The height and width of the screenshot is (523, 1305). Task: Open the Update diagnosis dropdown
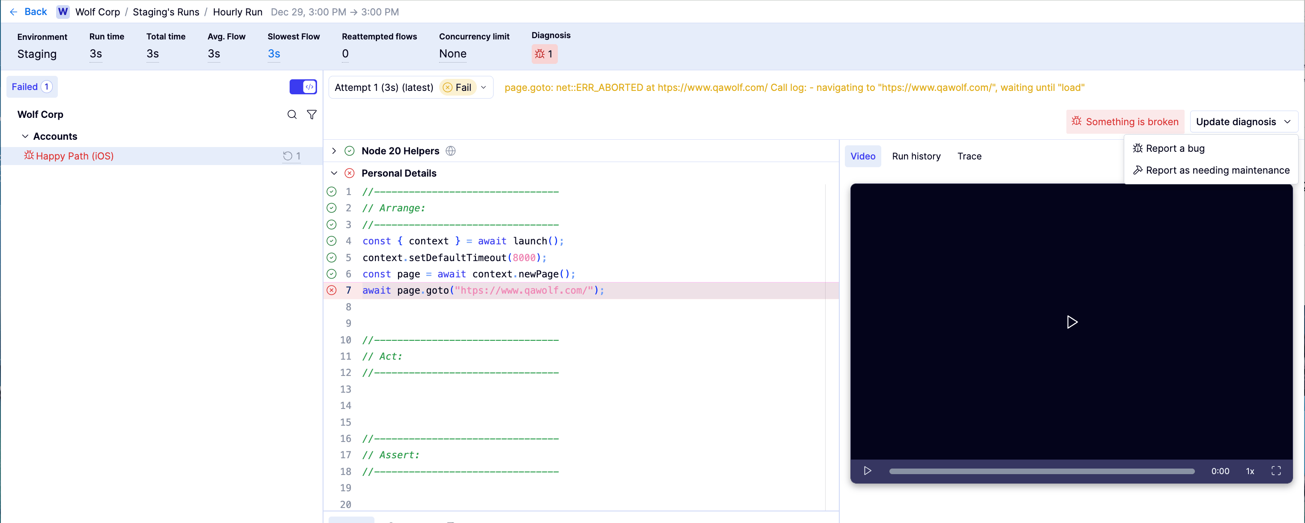[1243, 122]
